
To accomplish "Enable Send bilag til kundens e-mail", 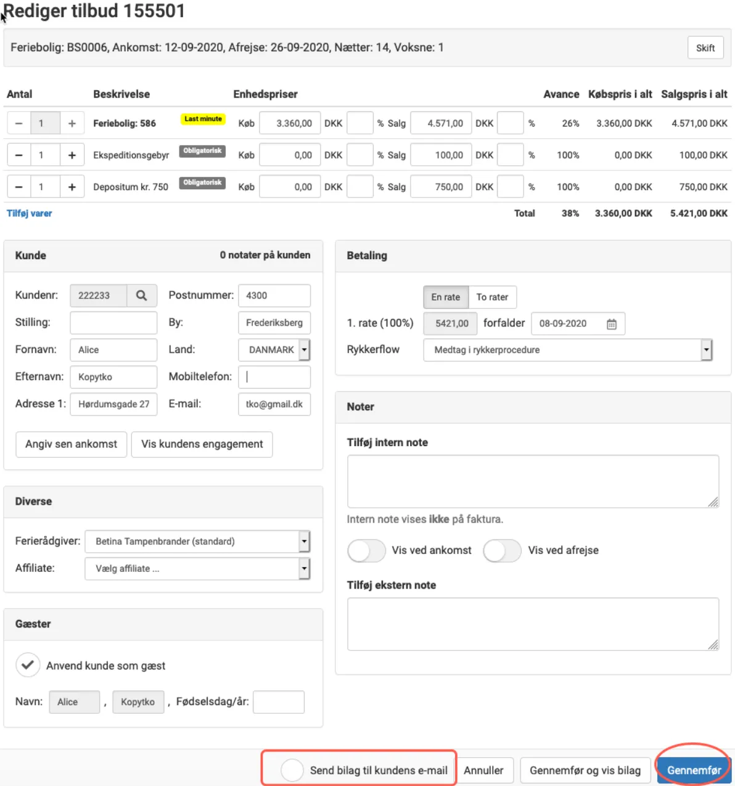I will coord(292,770).
